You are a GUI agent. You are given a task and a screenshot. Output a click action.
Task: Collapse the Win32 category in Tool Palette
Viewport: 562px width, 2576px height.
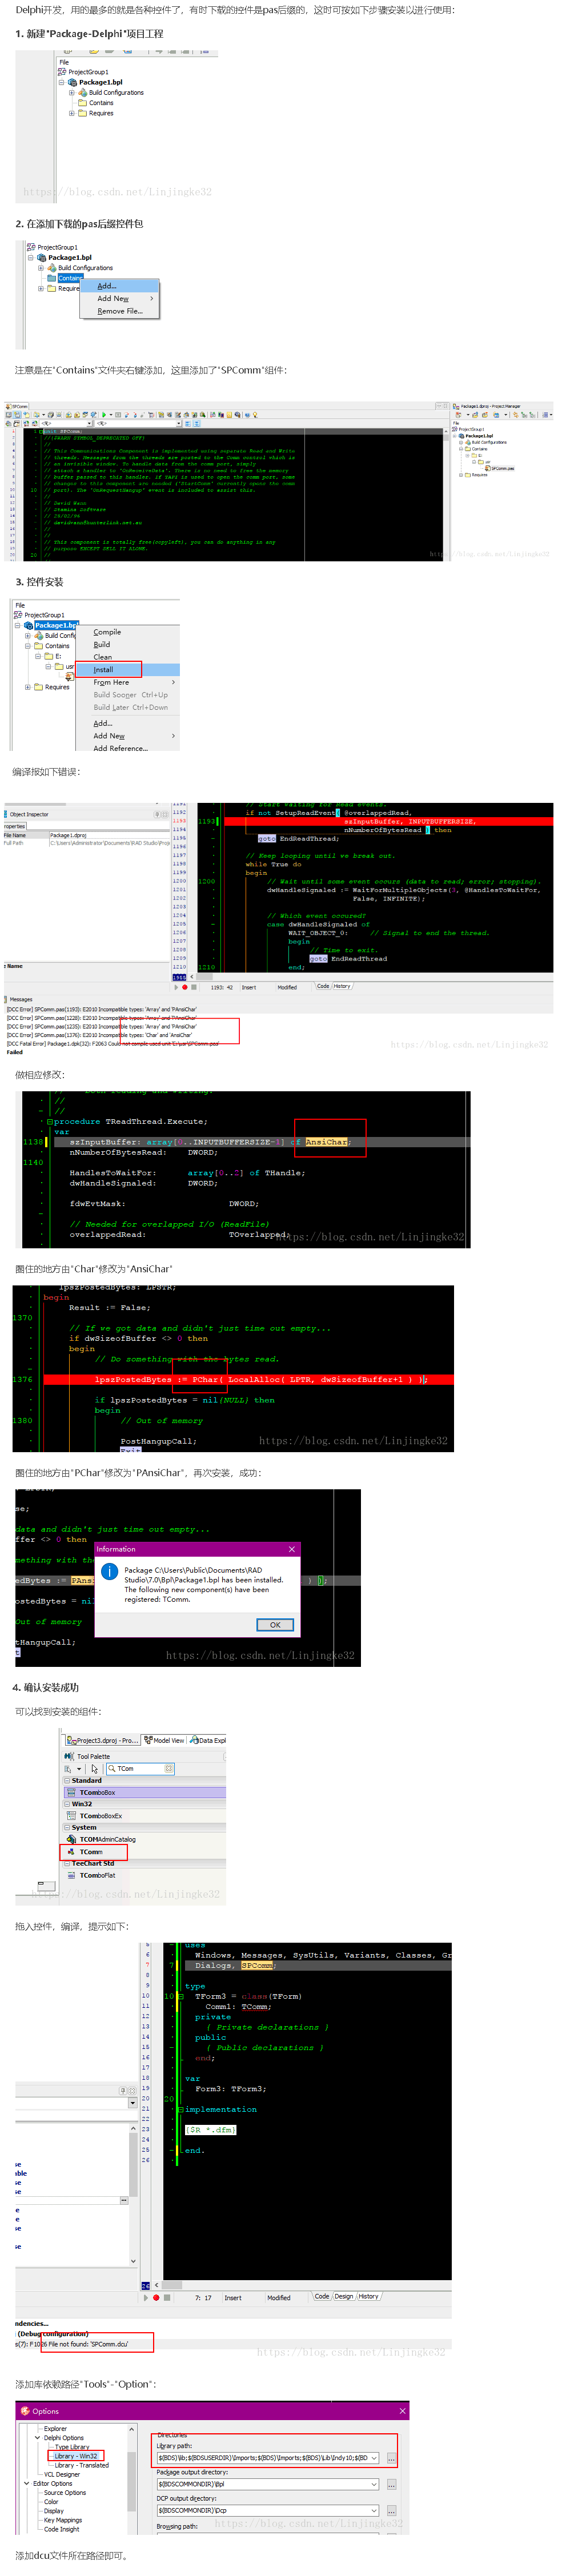coord(67,1804)
